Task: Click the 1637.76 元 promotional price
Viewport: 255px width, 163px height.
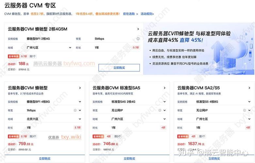Action: (196, 144)
